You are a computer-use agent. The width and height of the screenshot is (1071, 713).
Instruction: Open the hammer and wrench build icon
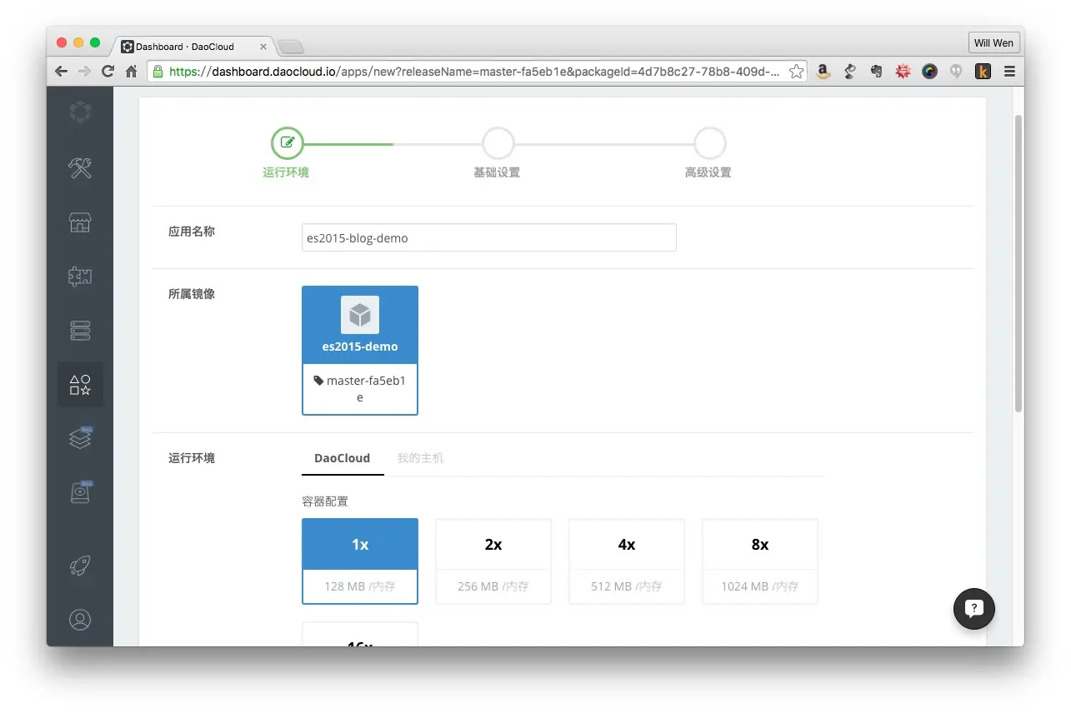80,167
